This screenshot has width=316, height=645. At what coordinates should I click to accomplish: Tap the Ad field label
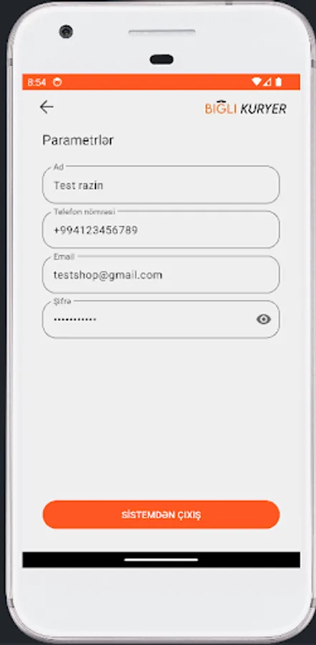click(x=59, y=166)
